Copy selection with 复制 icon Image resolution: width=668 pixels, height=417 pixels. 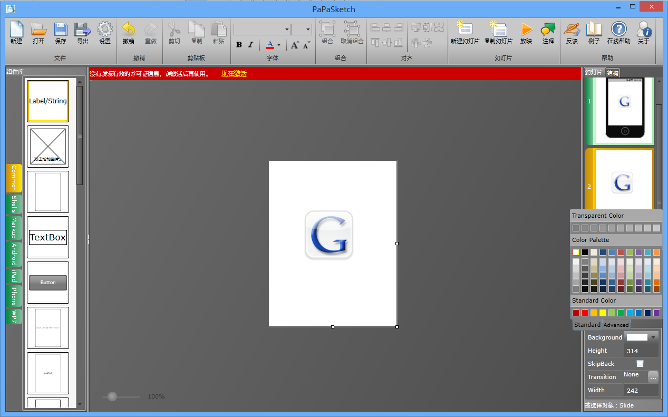(x=197, y=33)
